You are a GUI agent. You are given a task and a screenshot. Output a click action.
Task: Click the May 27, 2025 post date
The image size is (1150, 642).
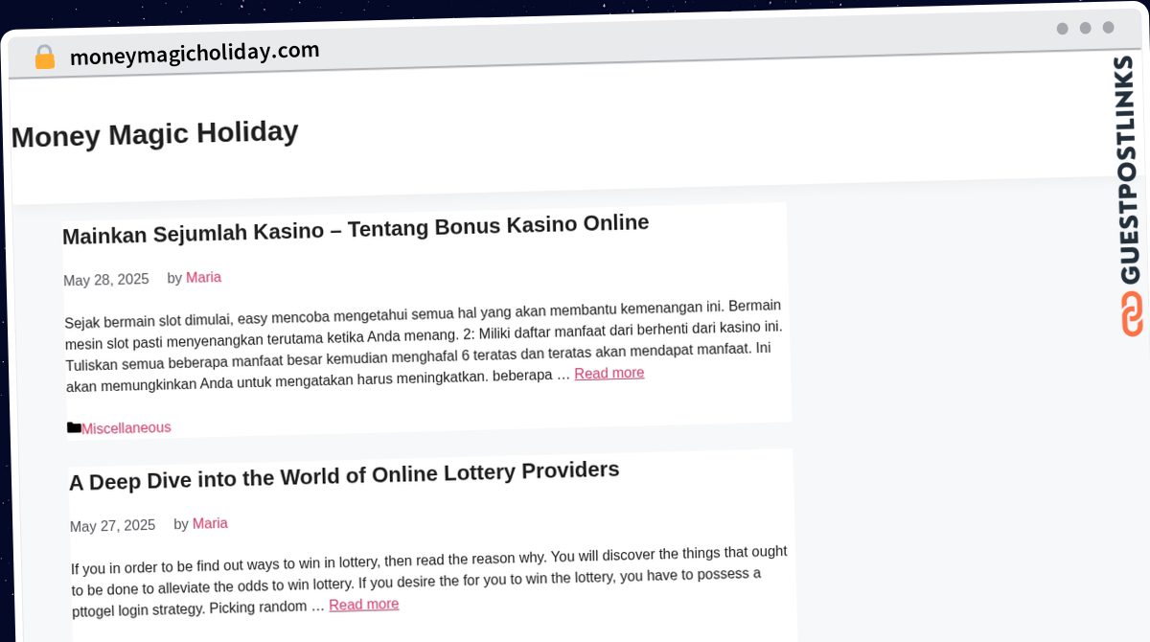tap(112, 526)
